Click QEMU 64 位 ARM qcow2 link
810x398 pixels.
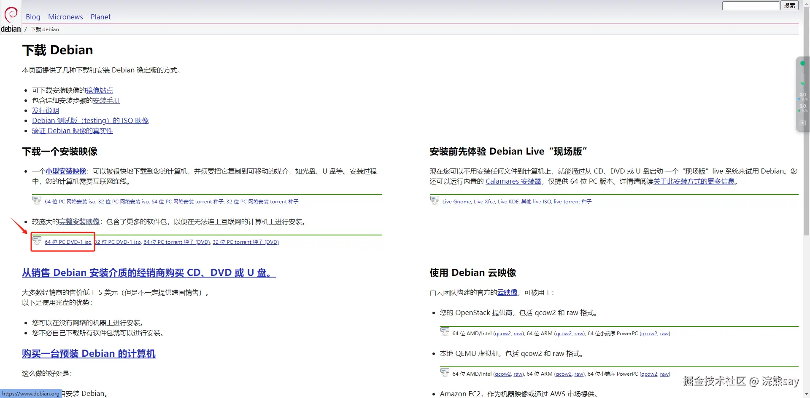click(x=564, y=374)
